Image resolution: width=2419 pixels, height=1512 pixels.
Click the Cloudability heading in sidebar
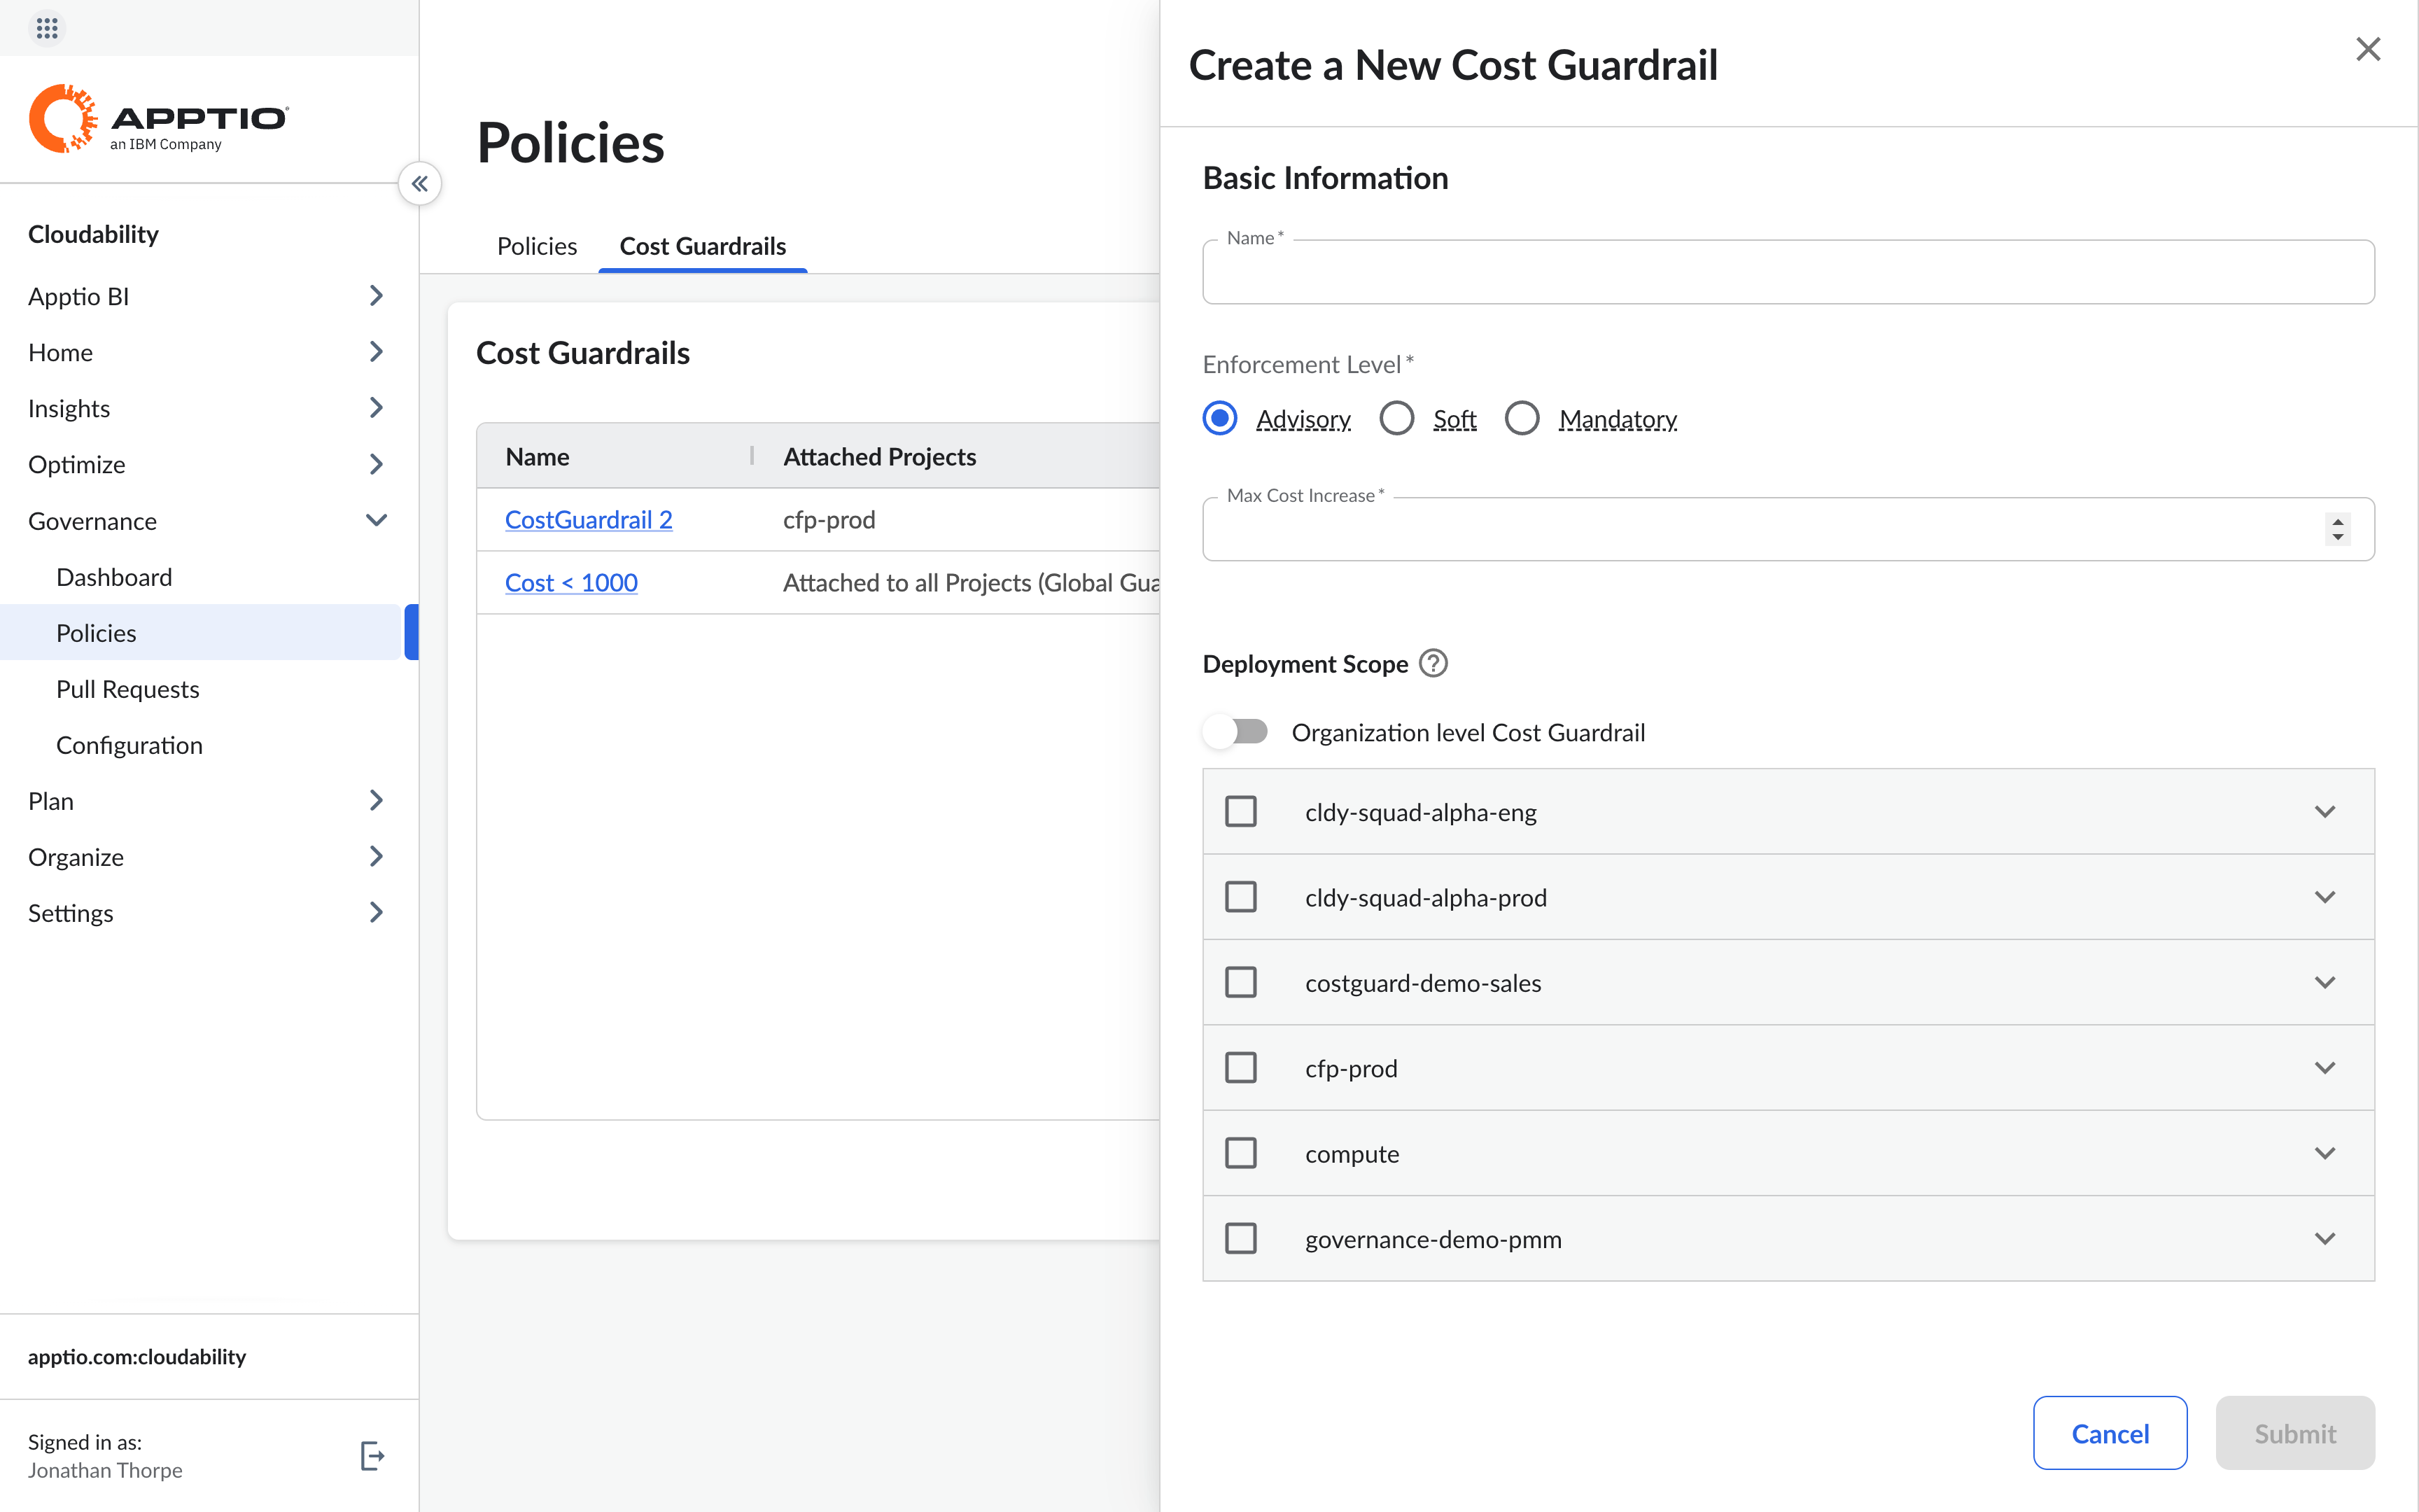click(x=93, y=234)
